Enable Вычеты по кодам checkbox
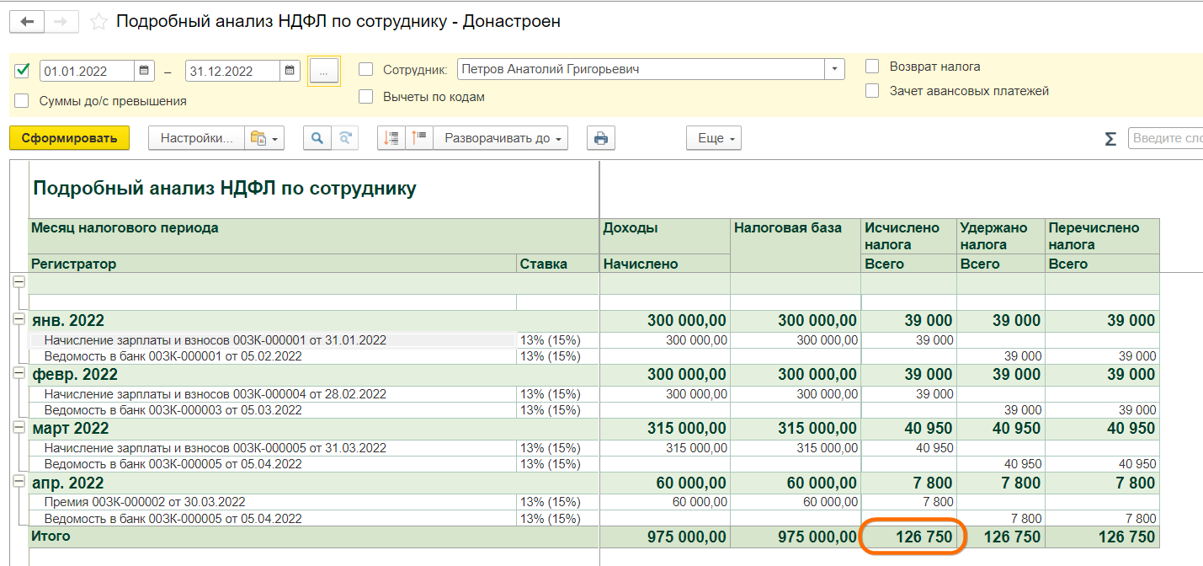 (x=365, y=97)
